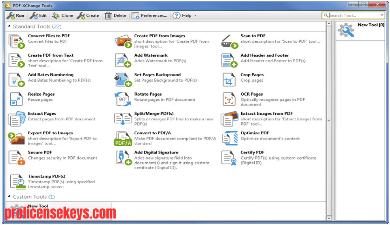390x225 pixels.
Task: Click 'Adds Watermark to PDF(s)' description
Action: [x=160, y=61]
